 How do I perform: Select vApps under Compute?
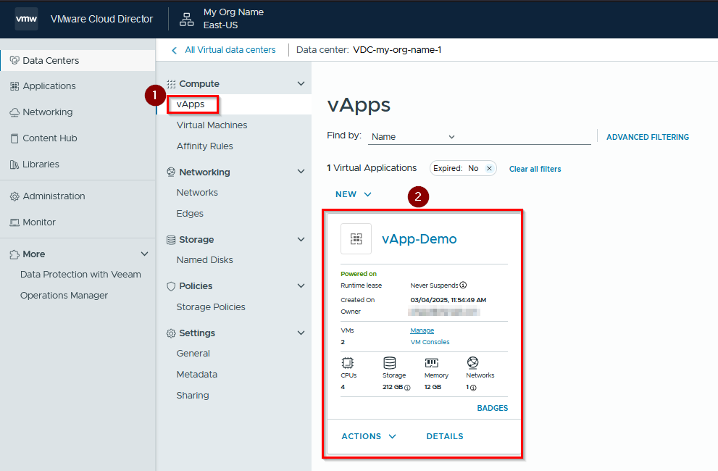(x=191, y=104)
